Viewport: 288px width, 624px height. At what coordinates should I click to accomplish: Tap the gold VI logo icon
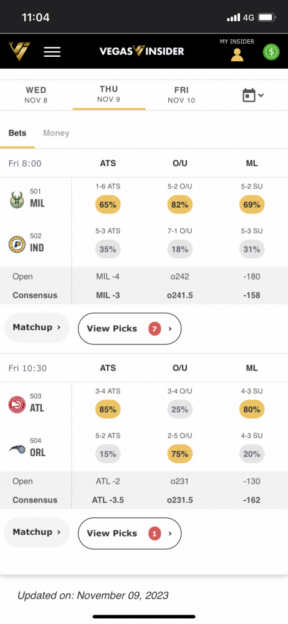pyautogui.click(x=19, y=51)
